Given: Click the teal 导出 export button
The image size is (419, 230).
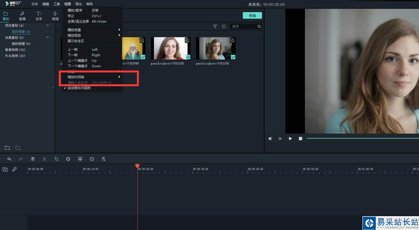Looking at the screenshot, I should tap(252, 16).
